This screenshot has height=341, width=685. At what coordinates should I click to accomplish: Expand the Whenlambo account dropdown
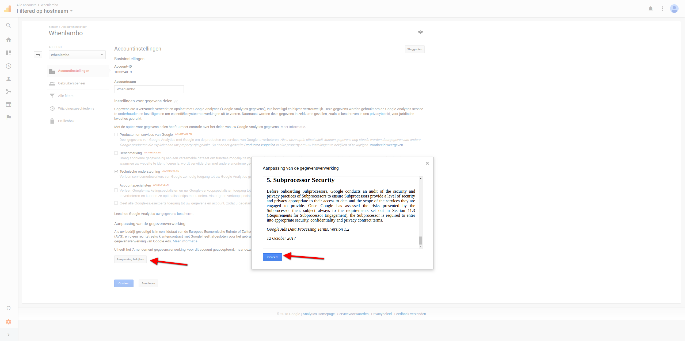pos(75,55)
